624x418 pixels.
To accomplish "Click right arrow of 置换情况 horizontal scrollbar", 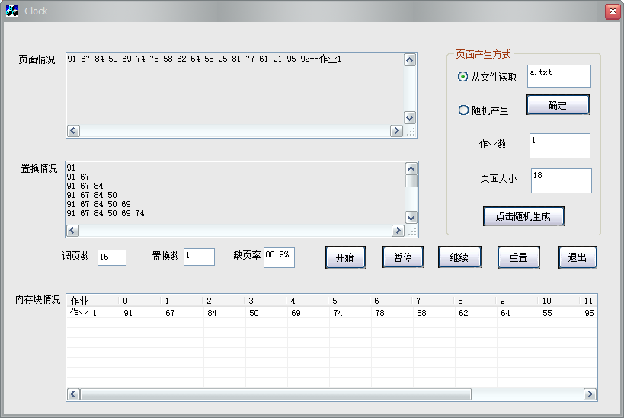I will (398, 230).
